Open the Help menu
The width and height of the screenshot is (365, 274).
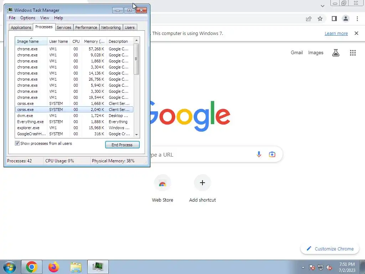point(58,18)
